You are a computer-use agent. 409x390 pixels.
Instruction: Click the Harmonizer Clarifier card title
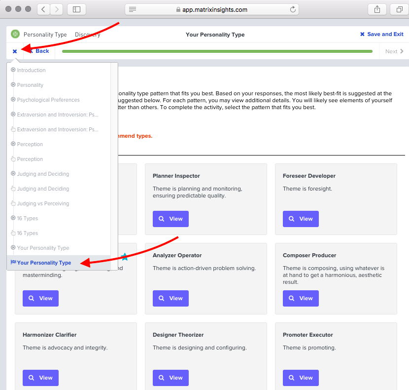click(50, 335)
